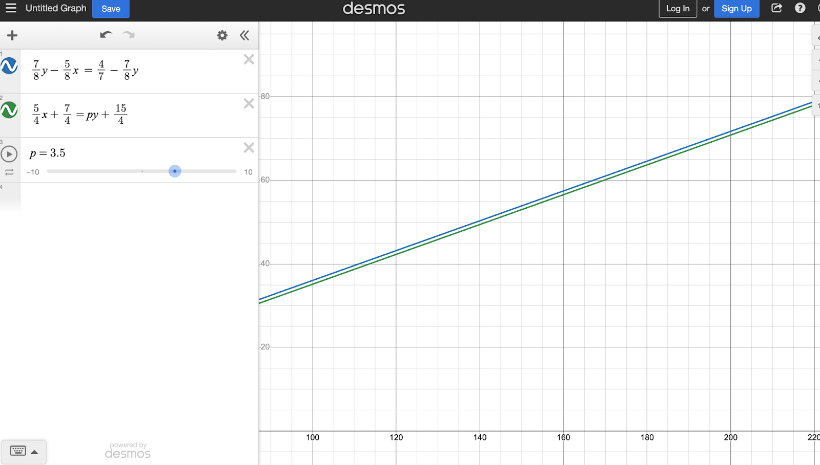Click the Untitled Graph title
Viewport: 820px width, 465px height.
[56, 8]
